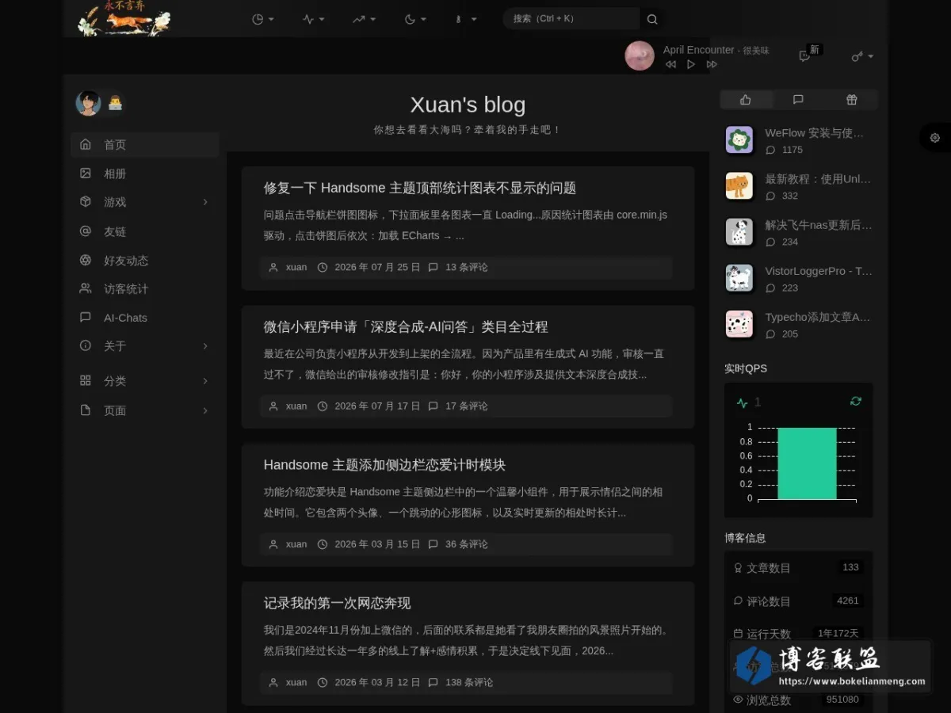
Task: Open post Handsome 主题添加侧边栏恋爱计时模块
Action: point(384,465)
